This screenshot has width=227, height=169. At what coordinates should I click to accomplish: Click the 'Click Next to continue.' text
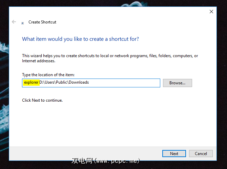(42, 100)
